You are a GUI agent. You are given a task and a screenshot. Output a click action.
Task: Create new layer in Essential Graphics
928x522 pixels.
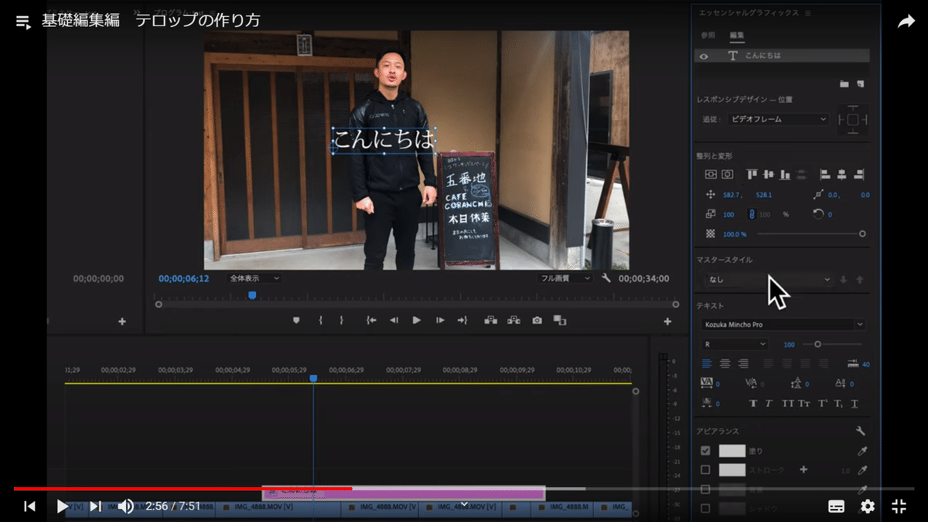click(860, 84)
